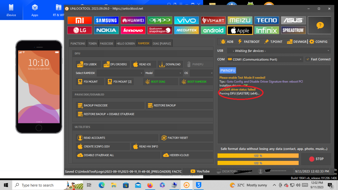Select the Spreadtrum brand logo
The width and height of the screenshot is (338, 190).
tap(293, 30)
